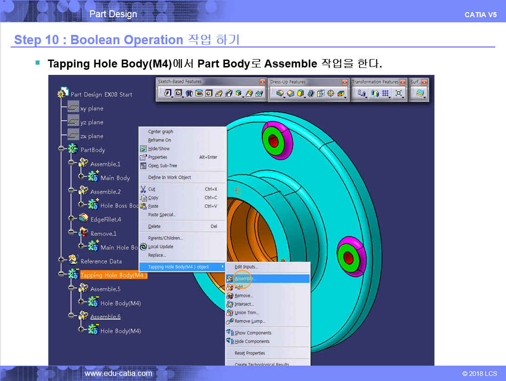Click the Chamfer tool icon

coord(290,94)
